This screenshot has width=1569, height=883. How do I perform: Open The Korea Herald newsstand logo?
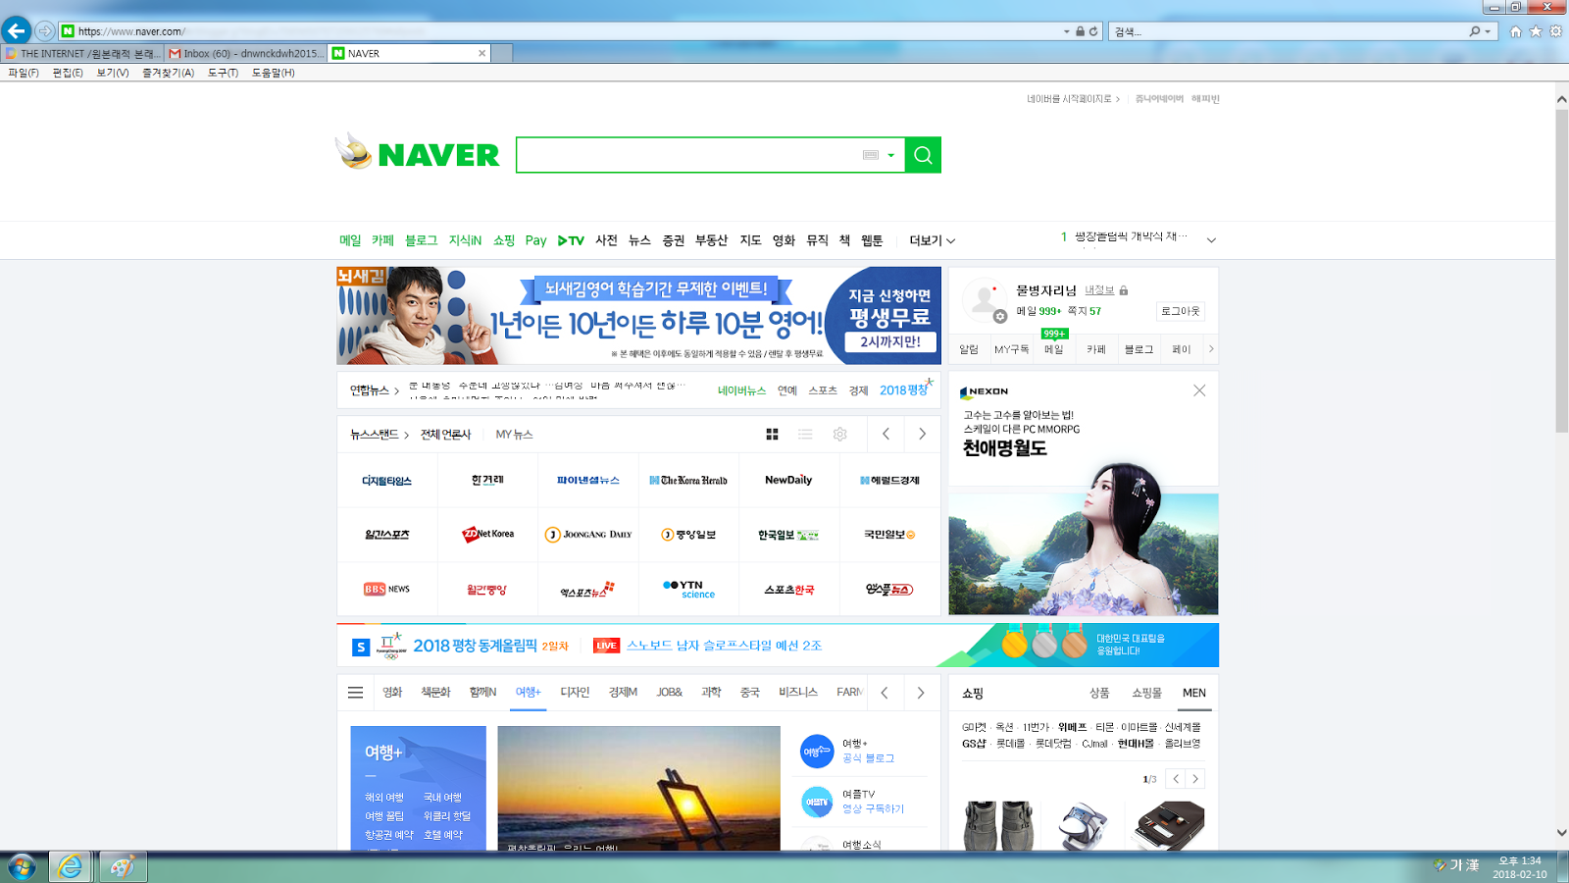(x=688, y=481)
